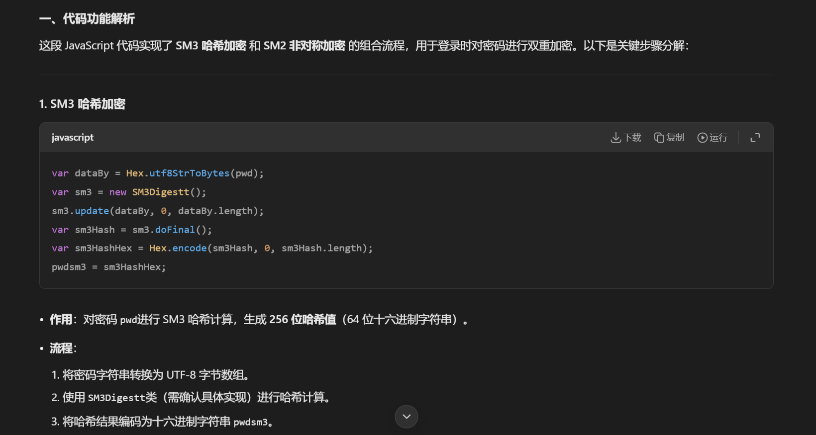The width and height of the screenshot is (816, 435).
Task: Click the 'pwdsm3 = sm3HashHex;' code line
Action: [x=108, y=267]
